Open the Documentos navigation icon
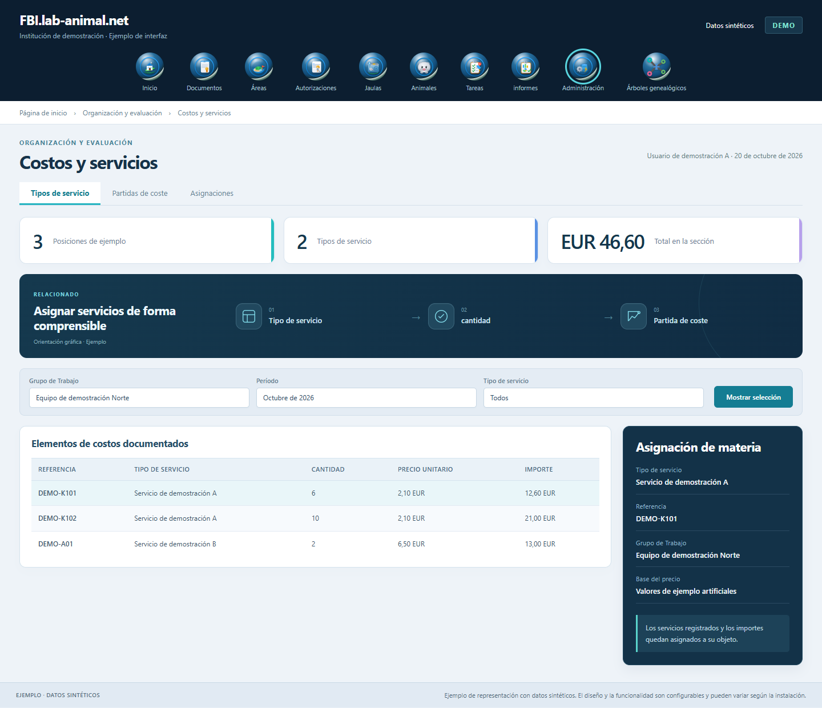This screenshot has width=822, height=708. pos(204,66)
